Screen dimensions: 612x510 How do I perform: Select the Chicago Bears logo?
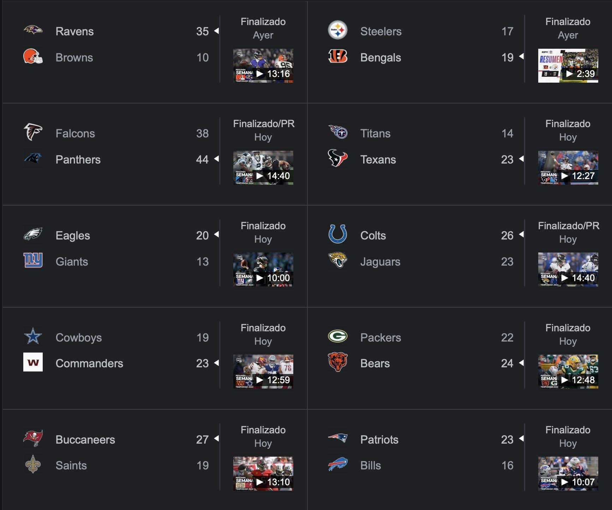click(338, 362)
